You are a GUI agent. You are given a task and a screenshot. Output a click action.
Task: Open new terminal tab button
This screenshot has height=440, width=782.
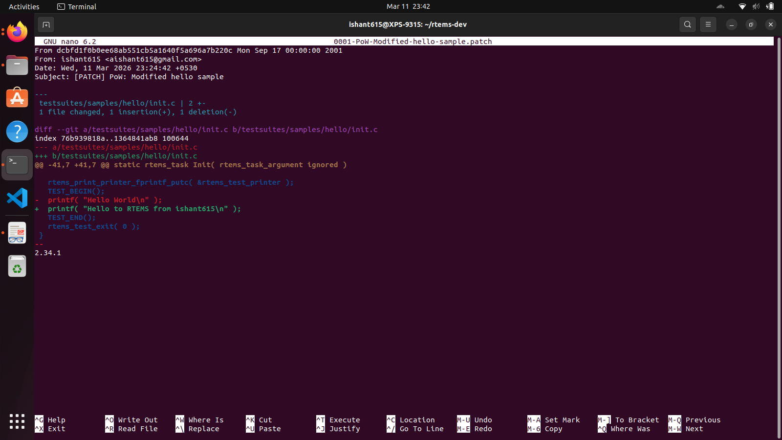pyautogui.click(x=46, y=24)
